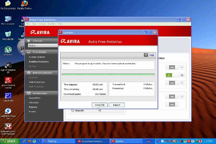This screenshot has width=216, height=144.
Task: Switch to Avira Free Antivirus taskbar button
Action: [x=92, y=141]
